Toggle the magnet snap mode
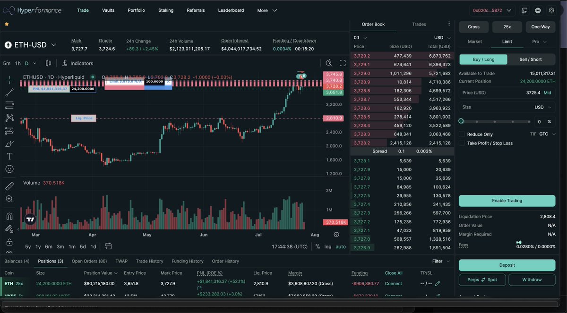This screenshot has width=567, height=313. point(9,216)
